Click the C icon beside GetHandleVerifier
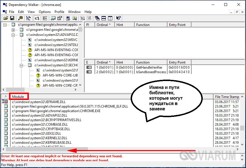Viewport: 246px width, 168px height. coord(89,67)
